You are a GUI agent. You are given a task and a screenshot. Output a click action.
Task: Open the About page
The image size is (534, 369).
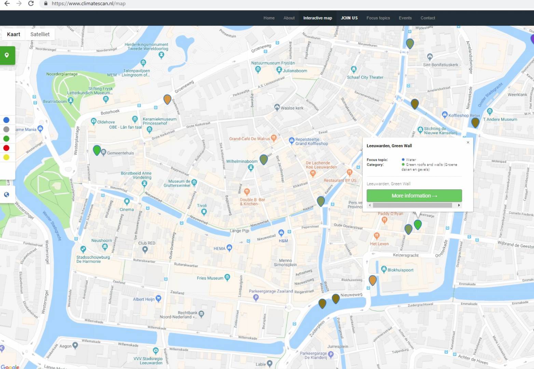[289, 18]
